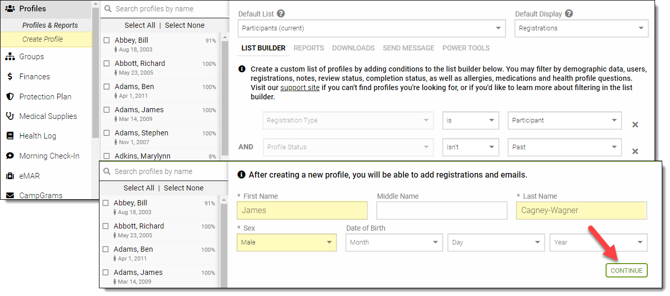
Task: Expand the Sex dropdown showing Male
Action: [287, 242]
